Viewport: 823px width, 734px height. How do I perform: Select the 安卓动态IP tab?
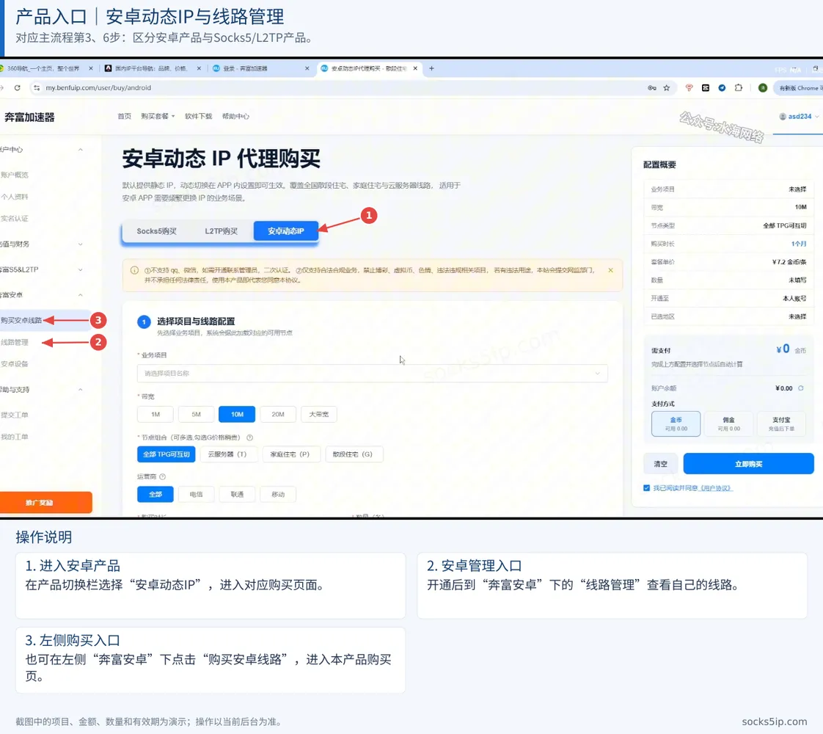point(285,231)
